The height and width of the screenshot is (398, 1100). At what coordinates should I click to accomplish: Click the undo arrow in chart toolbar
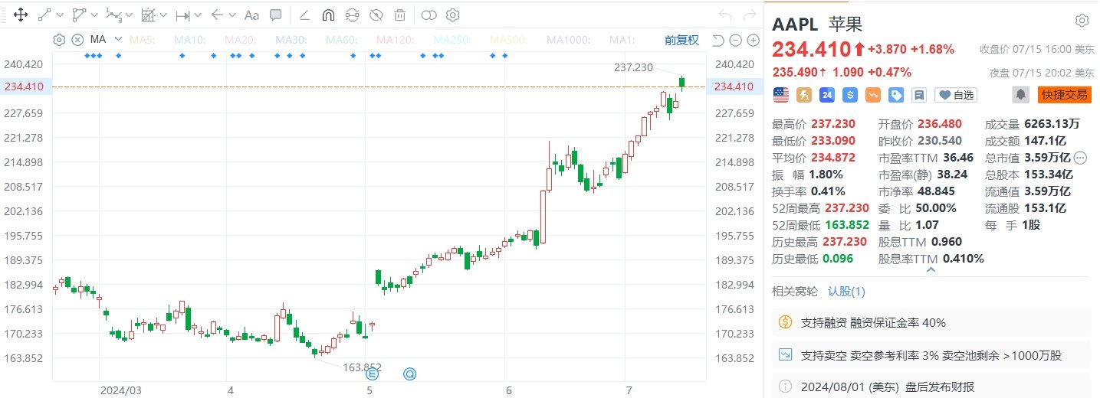(x=725, y=15)
